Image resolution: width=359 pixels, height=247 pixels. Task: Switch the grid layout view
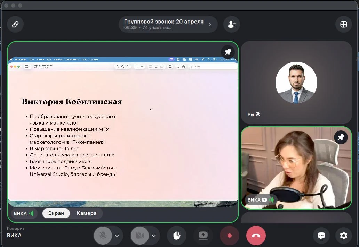[343, 24]
